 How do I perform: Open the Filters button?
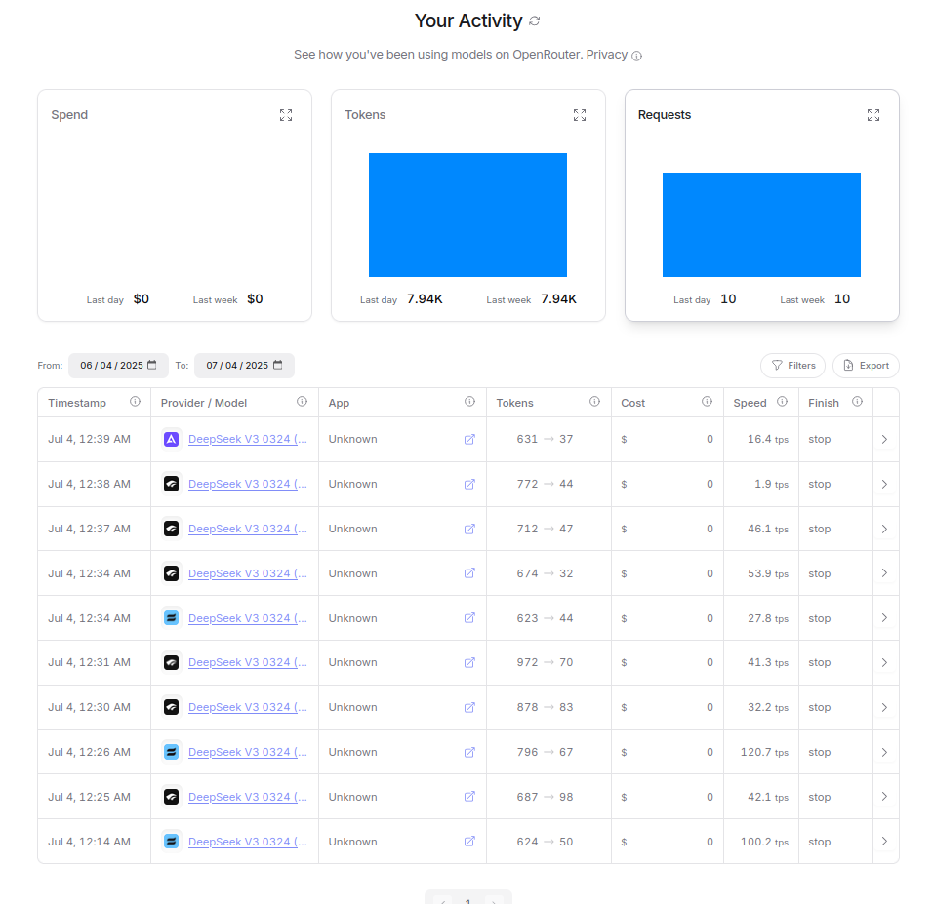[x=792, y=365]
